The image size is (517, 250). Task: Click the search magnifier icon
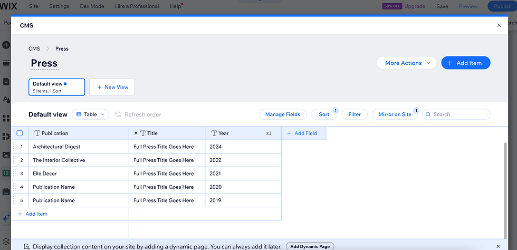[428, 114]
